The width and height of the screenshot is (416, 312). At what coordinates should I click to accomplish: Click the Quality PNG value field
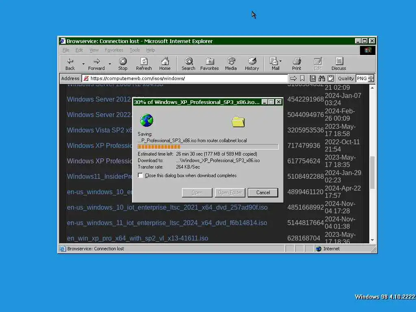tap(362, 78)
